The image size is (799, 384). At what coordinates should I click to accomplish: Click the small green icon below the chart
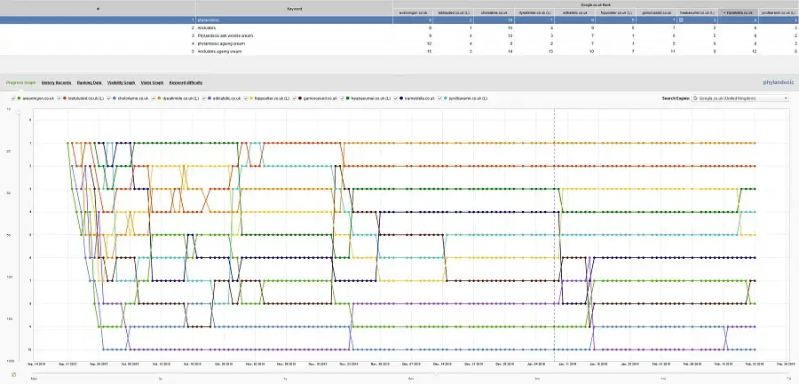click(x=13, y=374)
